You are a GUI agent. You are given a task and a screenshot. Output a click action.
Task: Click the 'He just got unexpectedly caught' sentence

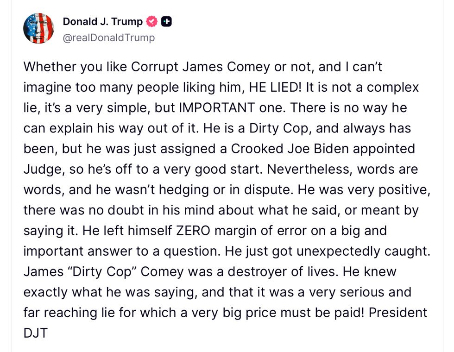coord(328,251)
